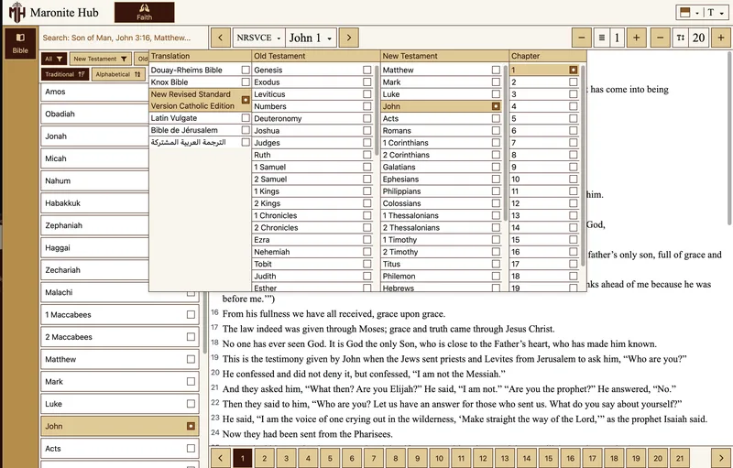Select chapter 10 in Chapter column
Image resolution: width=733 pixels, height=468 pixels.
(544, 179)
